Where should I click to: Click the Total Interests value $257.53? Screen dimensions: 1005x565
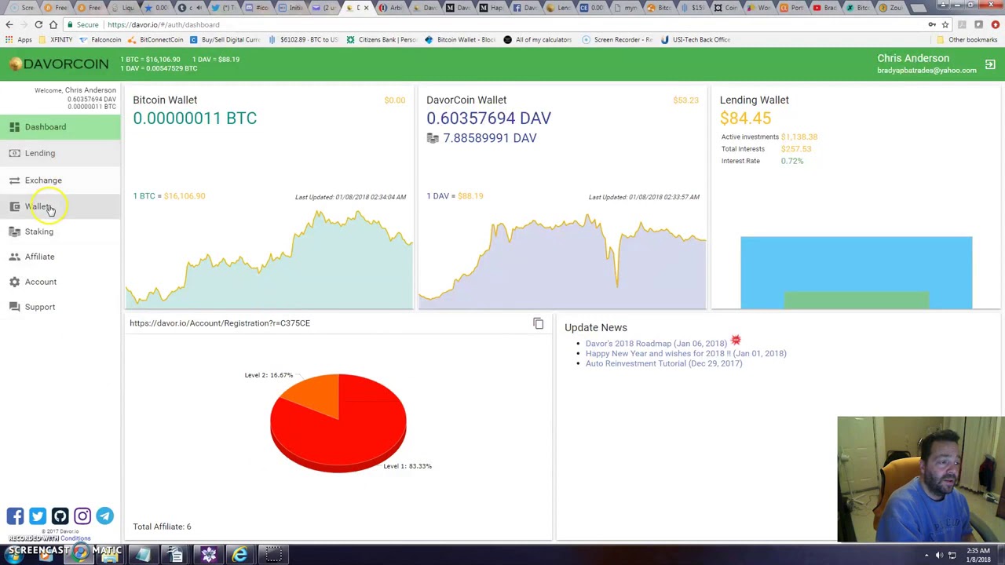coord(796,149)
